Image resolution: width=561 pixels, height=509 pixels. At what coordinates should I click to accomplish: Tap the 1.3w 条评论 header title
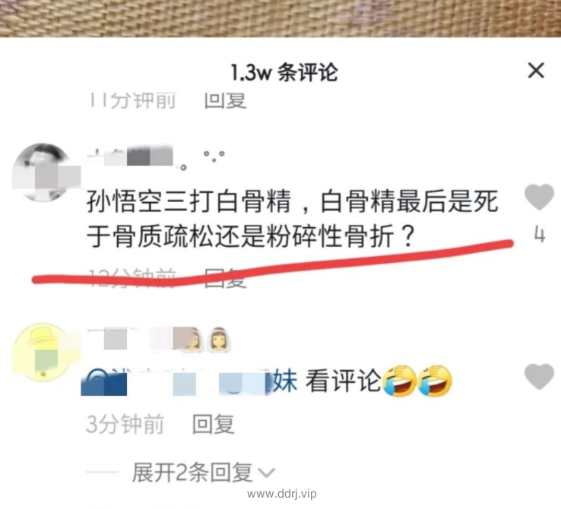click(x=284, y=72)
